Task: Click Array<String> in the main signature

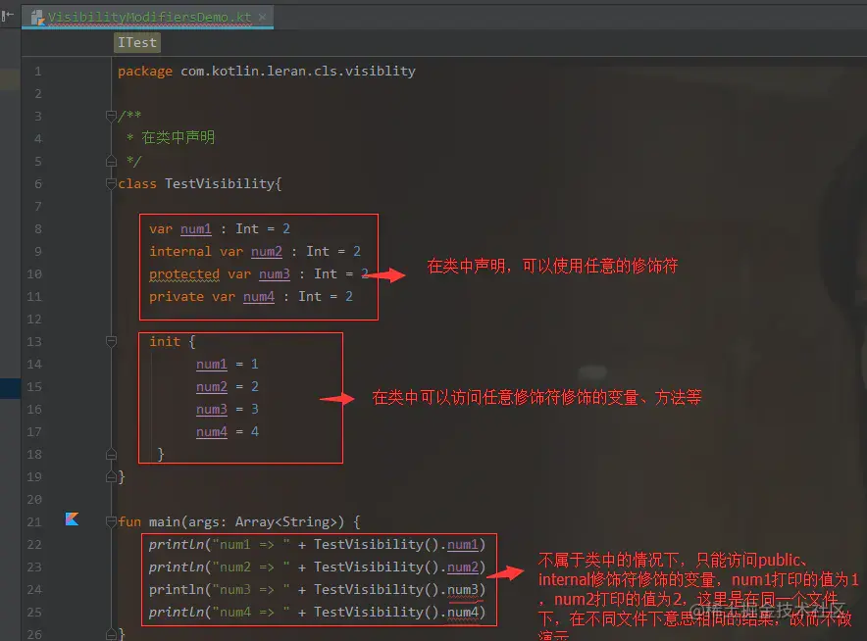Action: 285,521
